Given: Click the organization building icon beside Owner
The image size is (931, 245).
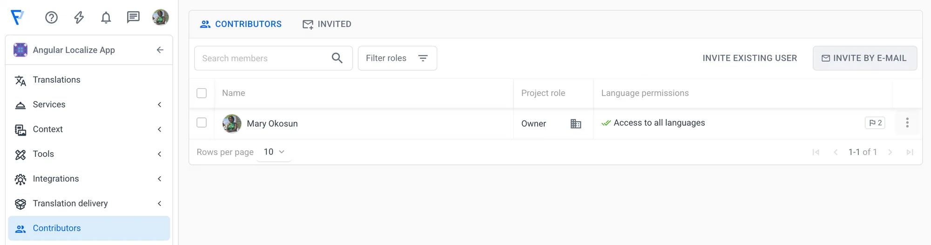Looking at the screenshot, I should tap(576, 123).
